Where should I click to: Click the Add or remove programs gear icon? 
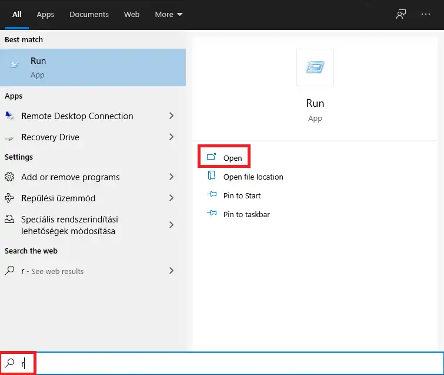pyautogui.click(x=9, y=177)
